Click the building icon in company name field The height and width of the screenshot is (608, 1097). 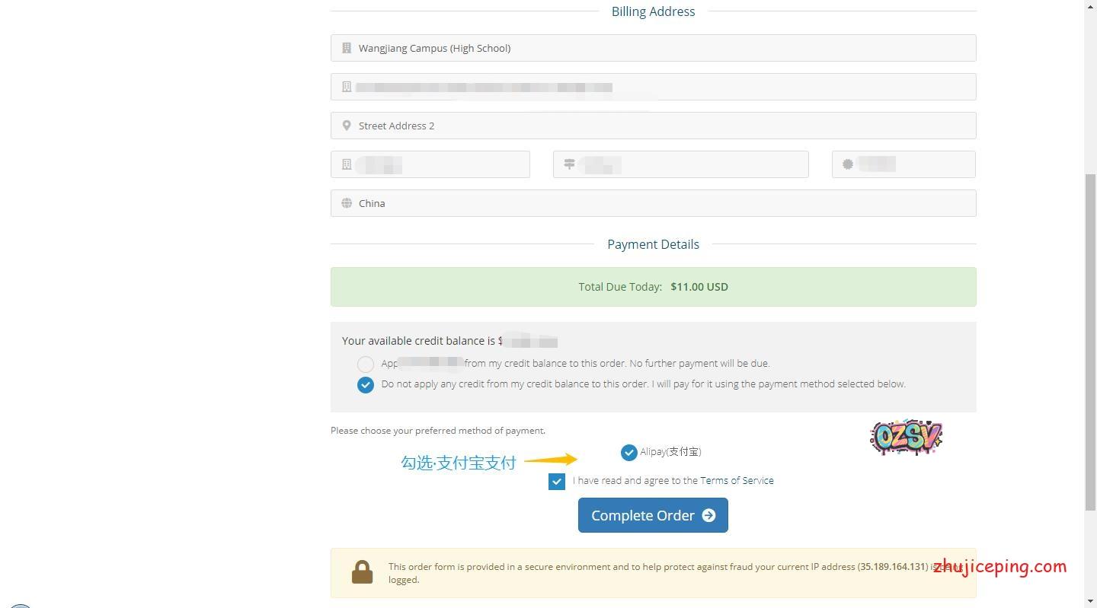[x=347, y=48]
